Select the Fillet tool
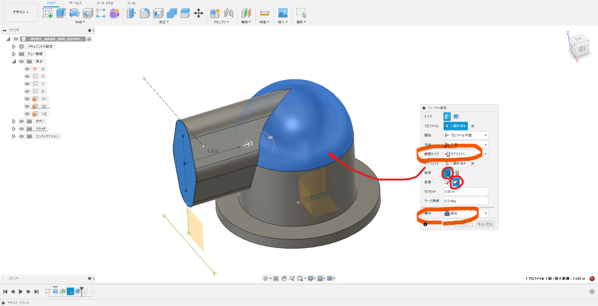This screenshot has width=598, height=306. (x=145, y=13)
